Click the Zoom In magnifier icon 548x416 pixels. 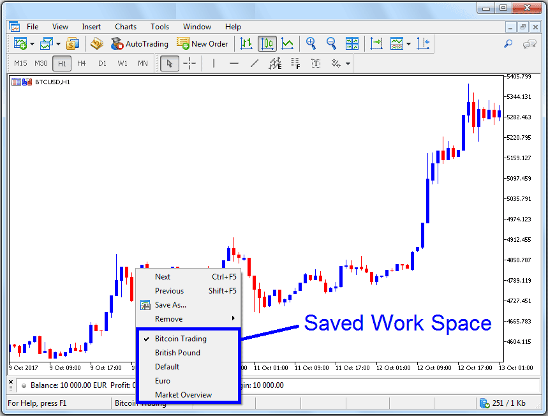[311, 43]
